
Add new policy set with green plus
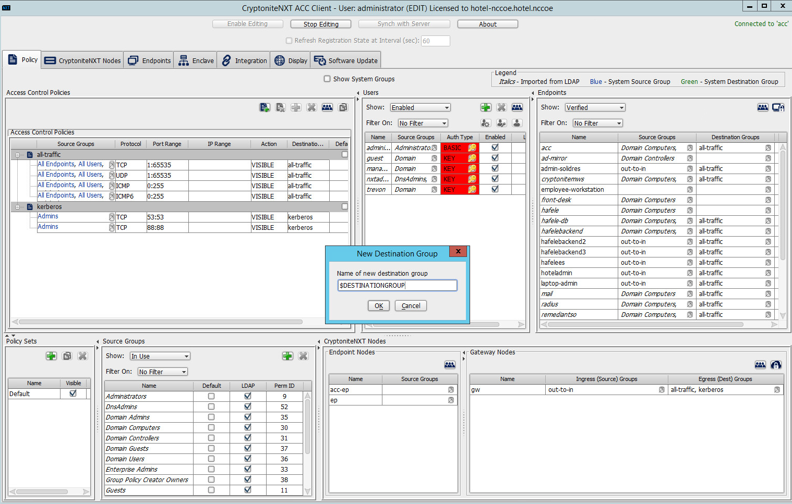[51, 356]
